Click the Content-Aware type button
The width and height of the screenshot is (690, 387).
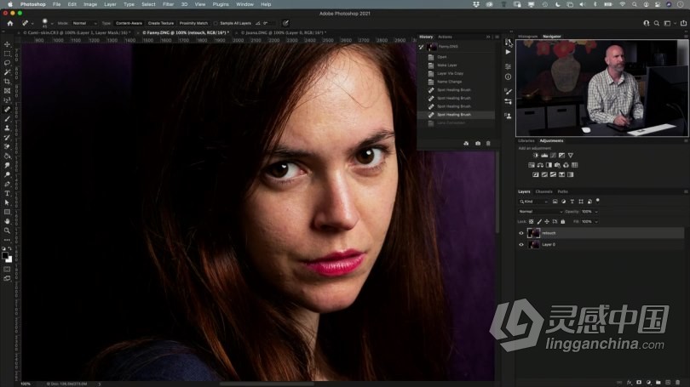pyautogui.click(x=129, y=23)
